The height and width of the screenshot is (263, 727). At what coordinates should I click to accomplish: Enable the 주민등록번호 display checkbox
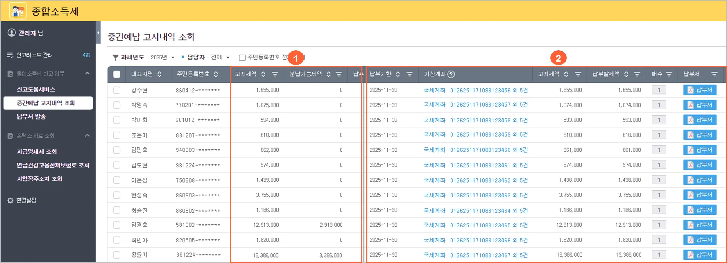click(x=242, y=58)
